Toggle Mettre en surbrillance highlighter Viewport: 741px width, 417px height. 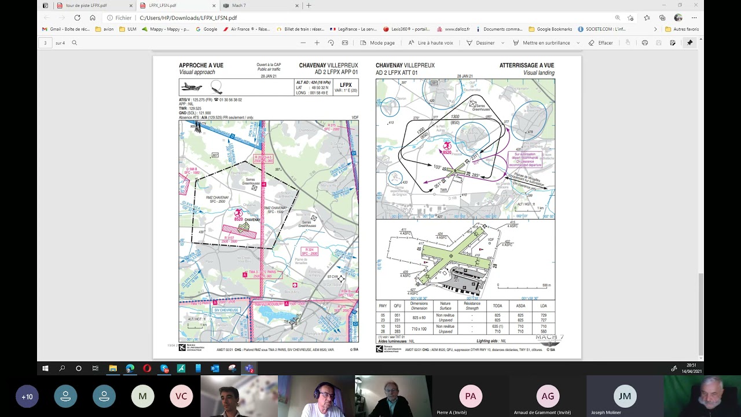[541, 43]
